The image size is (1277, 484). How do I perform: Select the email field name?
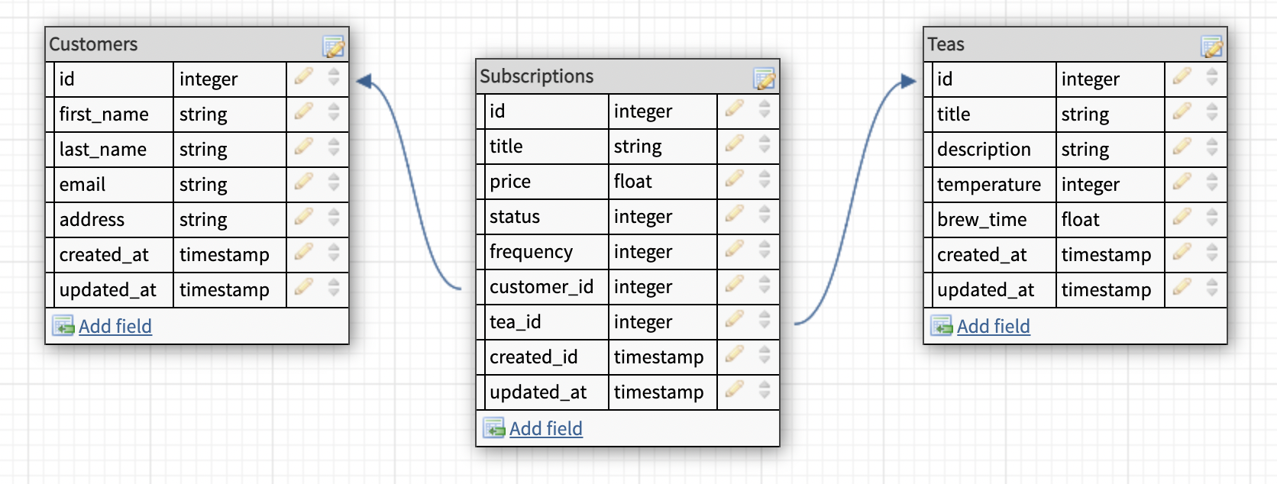point(82,185)
